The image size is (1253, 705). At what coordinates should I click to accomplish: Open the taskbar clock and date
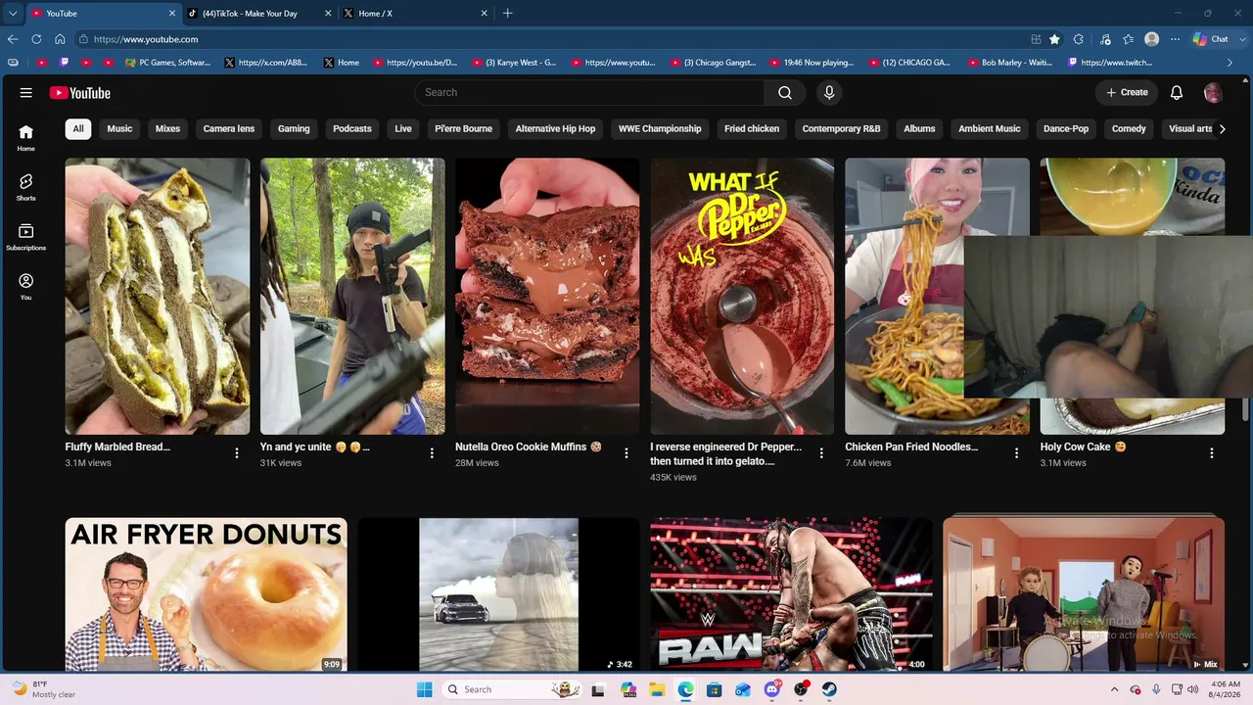click(x=1226, y=689)
